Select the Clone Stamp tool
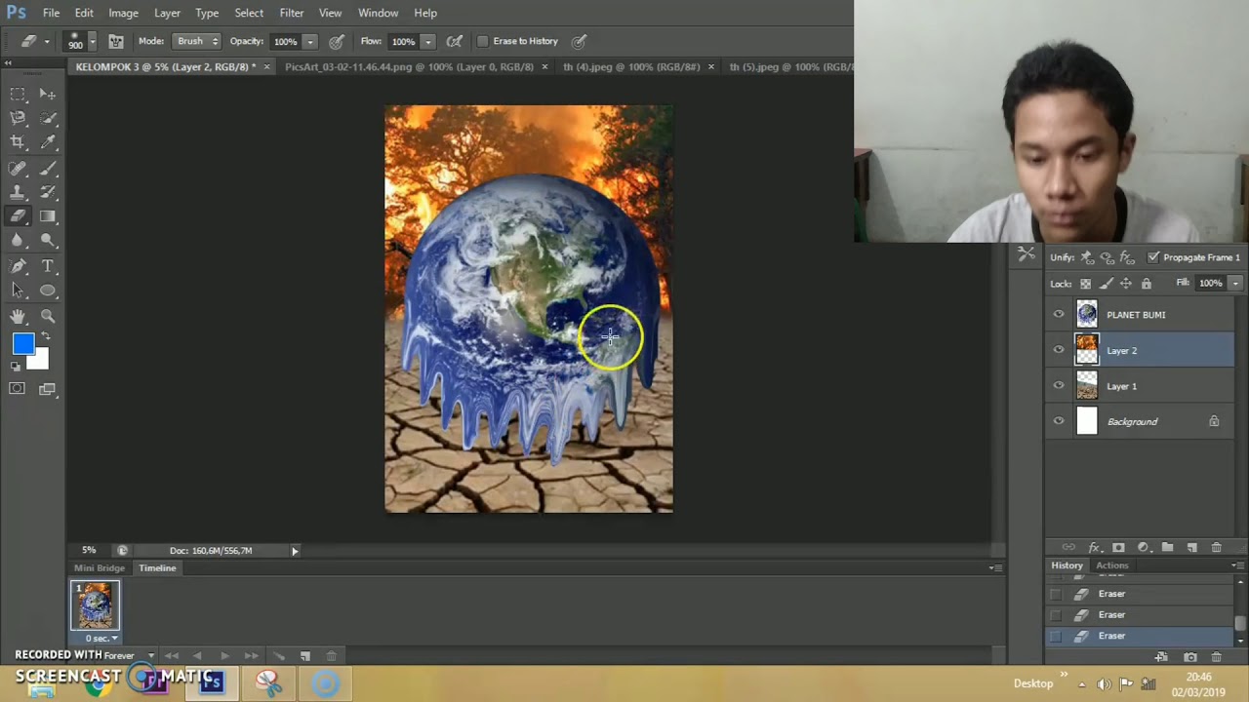 click(x=18, y=192)
